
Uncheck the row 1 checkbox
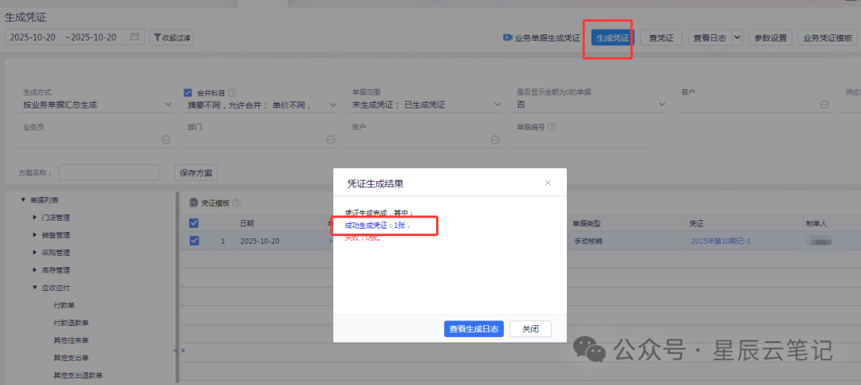(194, 241)
